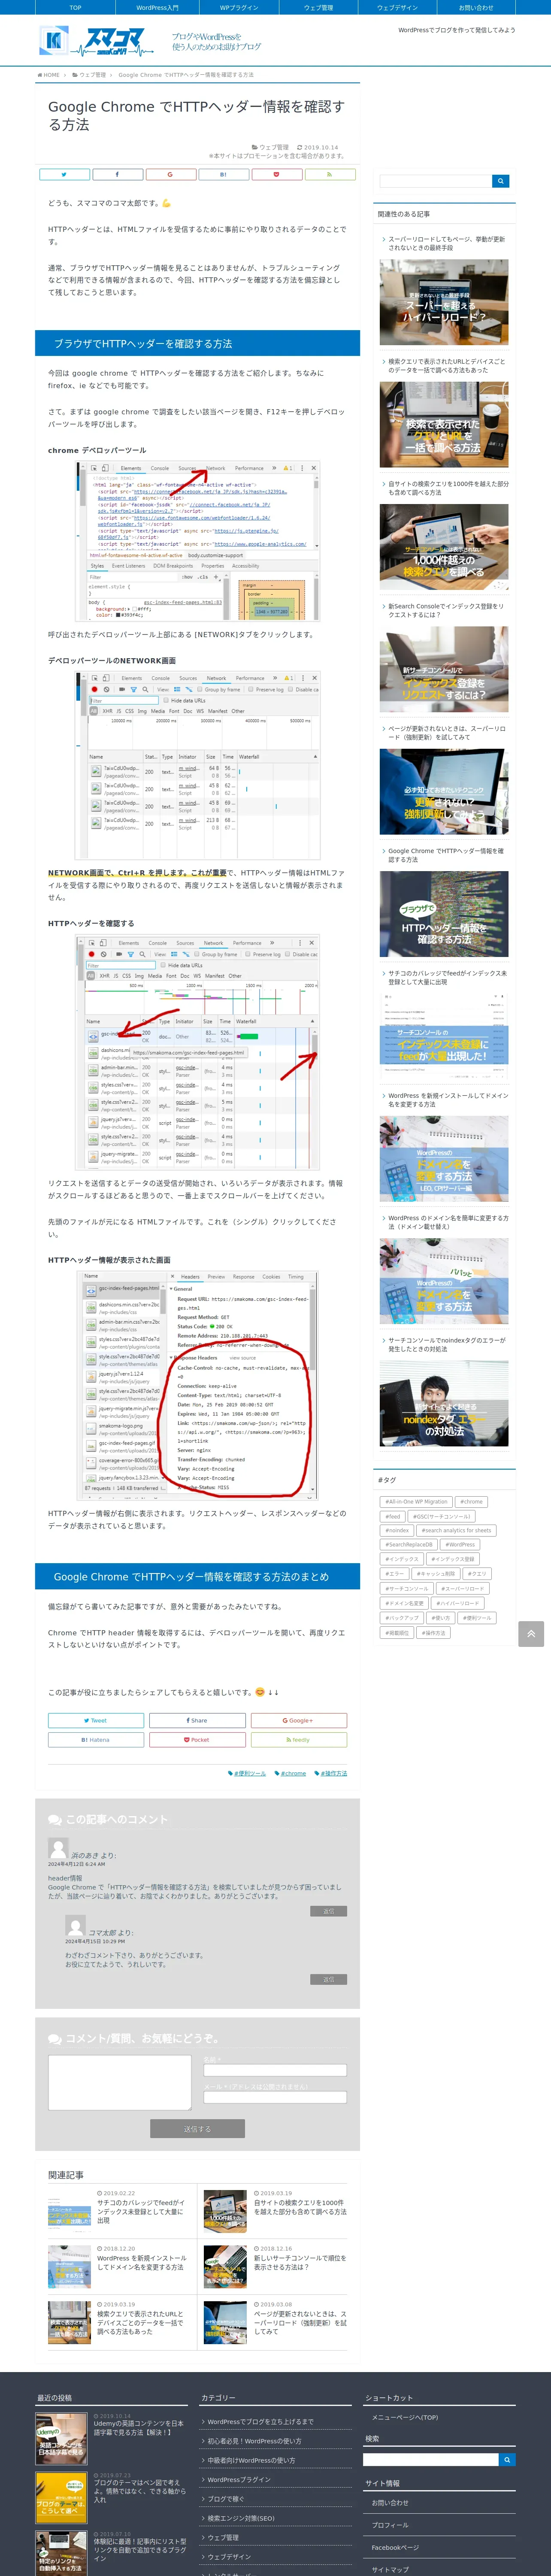Click the scroll-to-top double chevron button
This screenshot has width=551, height=2576.
[x=531, y=1633]
